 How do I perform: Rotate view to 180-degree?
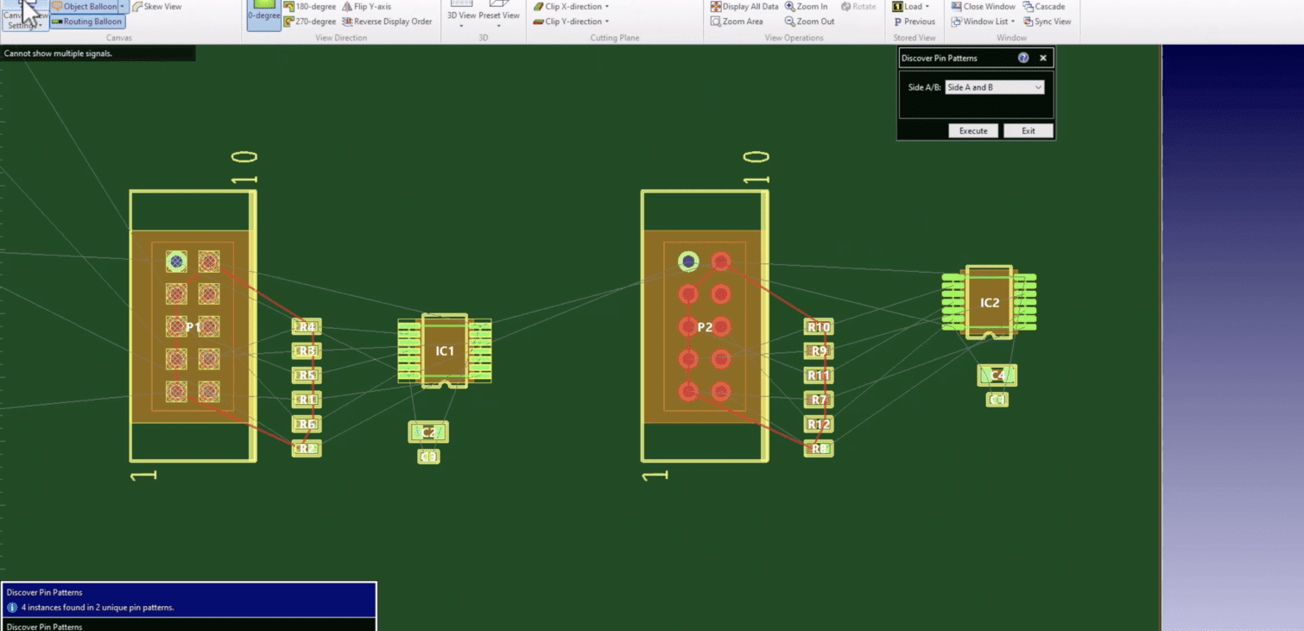click(309, 6)
